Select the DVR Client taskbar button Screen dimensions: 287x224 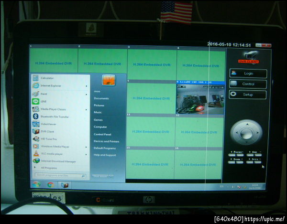pyautogui.click(x=65, y=185)
